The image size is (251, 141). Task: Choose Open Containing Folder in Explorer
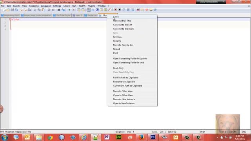coord(132,58)
